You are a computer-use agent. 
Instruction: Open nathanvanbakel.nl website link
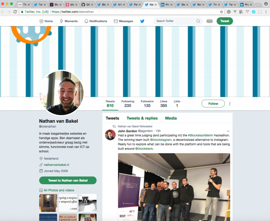point(57,165)
